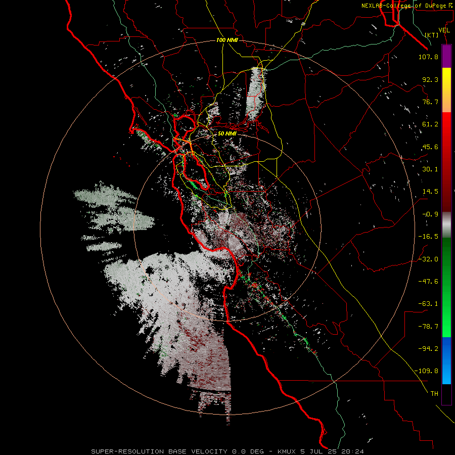Click the 'SUPER-RESOLUTION BASE VELOCITY' caption text
Viewport: 455px width, 455px height.
[159, 451]
